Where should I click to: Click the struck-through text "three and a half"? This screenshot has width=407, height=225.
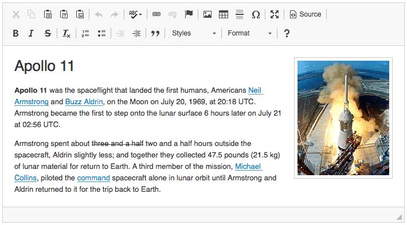(x=118, y=143)
